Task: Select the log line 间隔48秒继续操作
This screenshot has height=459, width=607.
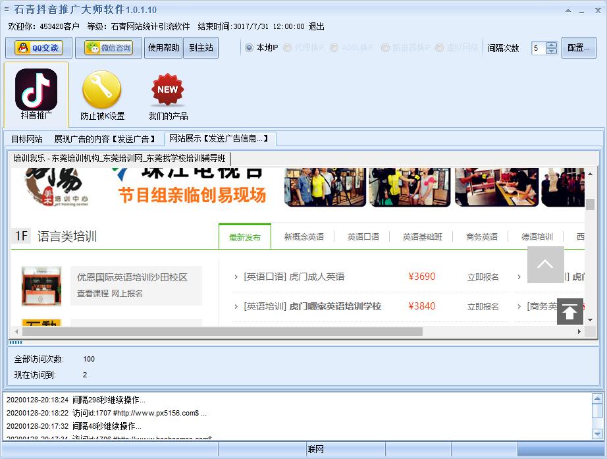Action: click(74, 426)
